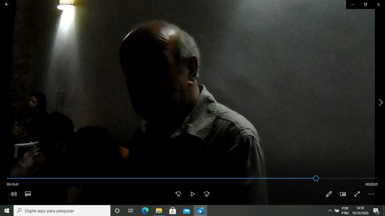
Task: Click the taskbar search box
Action: (62, 211)
